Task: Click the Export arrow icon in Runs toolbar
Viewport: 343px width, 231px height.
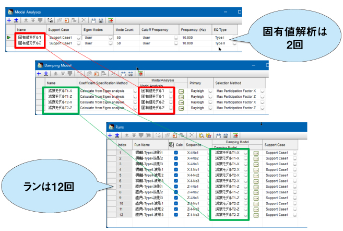Action: (235, 135)
